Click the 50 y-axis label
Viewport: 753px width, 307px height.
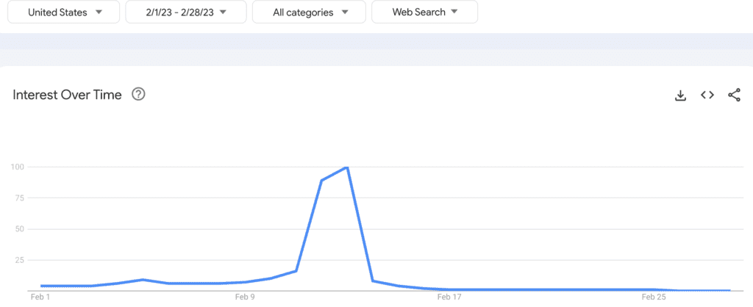point(20,229)
